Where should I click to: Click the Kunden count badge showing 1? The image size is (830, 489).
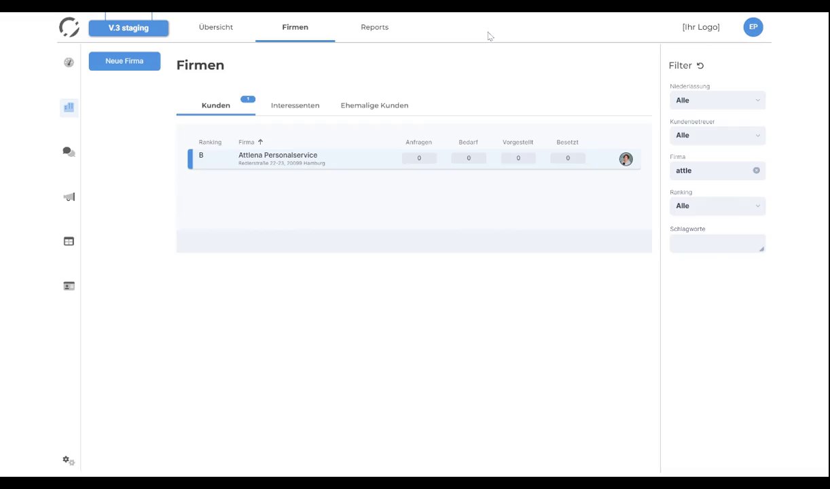(248, 99)
